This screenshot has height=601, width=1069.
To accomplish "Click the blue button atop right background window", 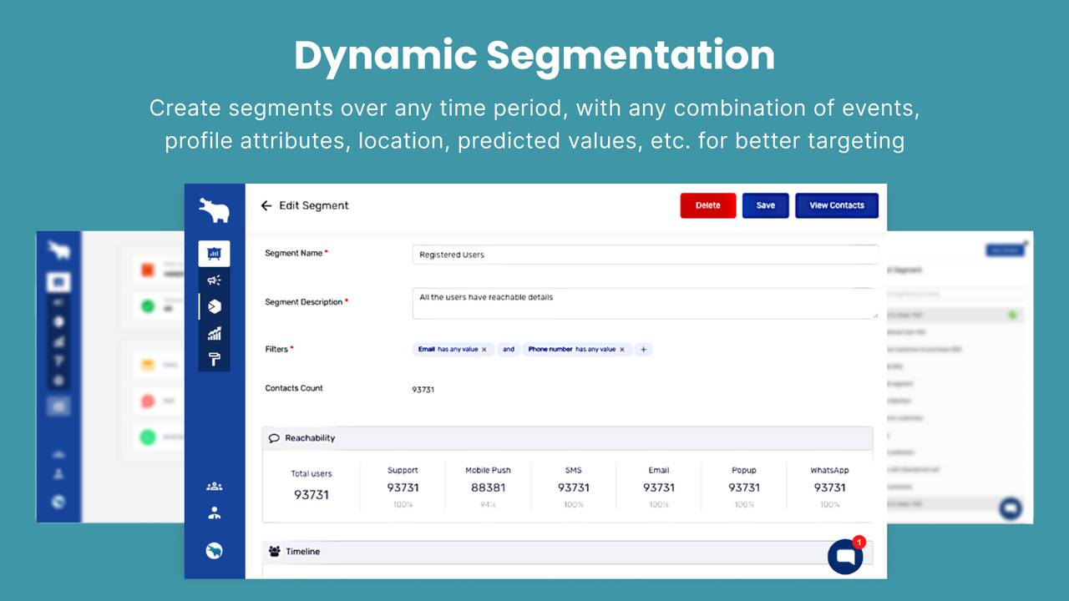I will 1004,250.
